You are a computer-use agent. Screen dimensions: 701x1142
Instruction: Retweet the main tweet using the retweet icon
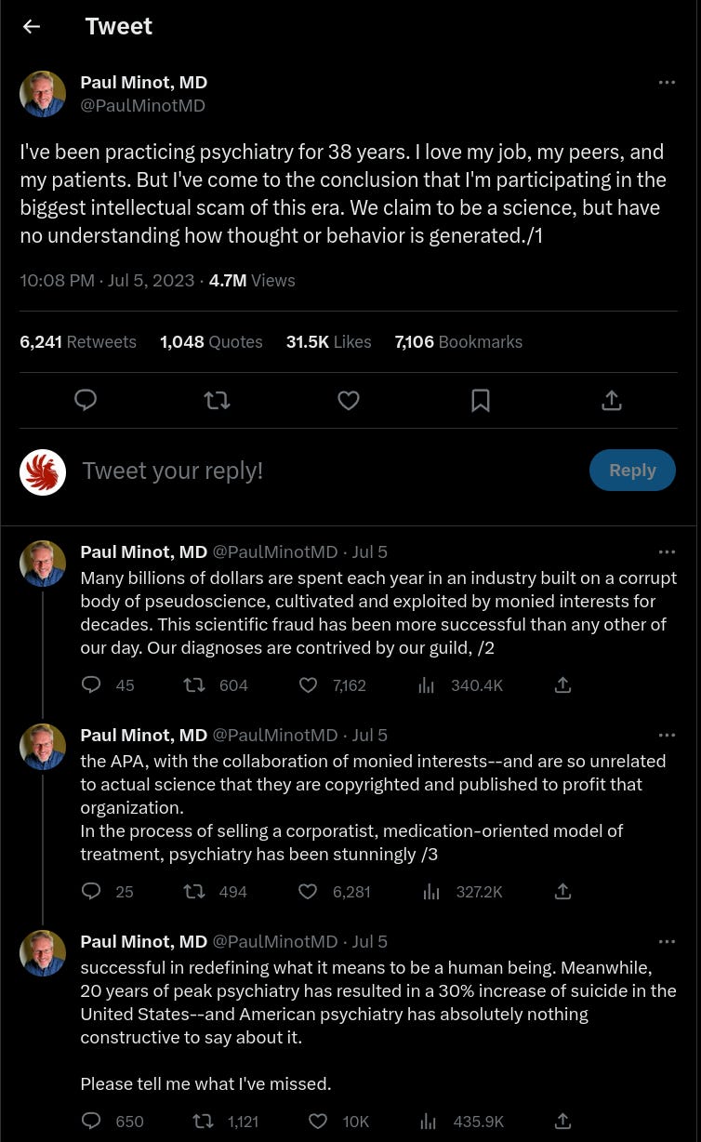coord(217,400)
